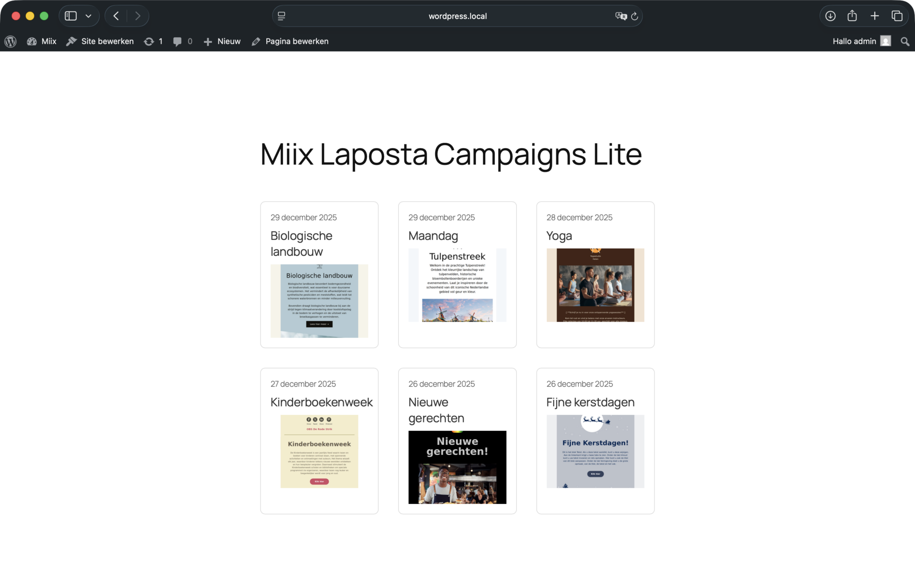Viewport: 915px width, 574px height.
Task: Open the Kinderboekenweek campaign
Action: pyautogui.click(x=321, y=402)
